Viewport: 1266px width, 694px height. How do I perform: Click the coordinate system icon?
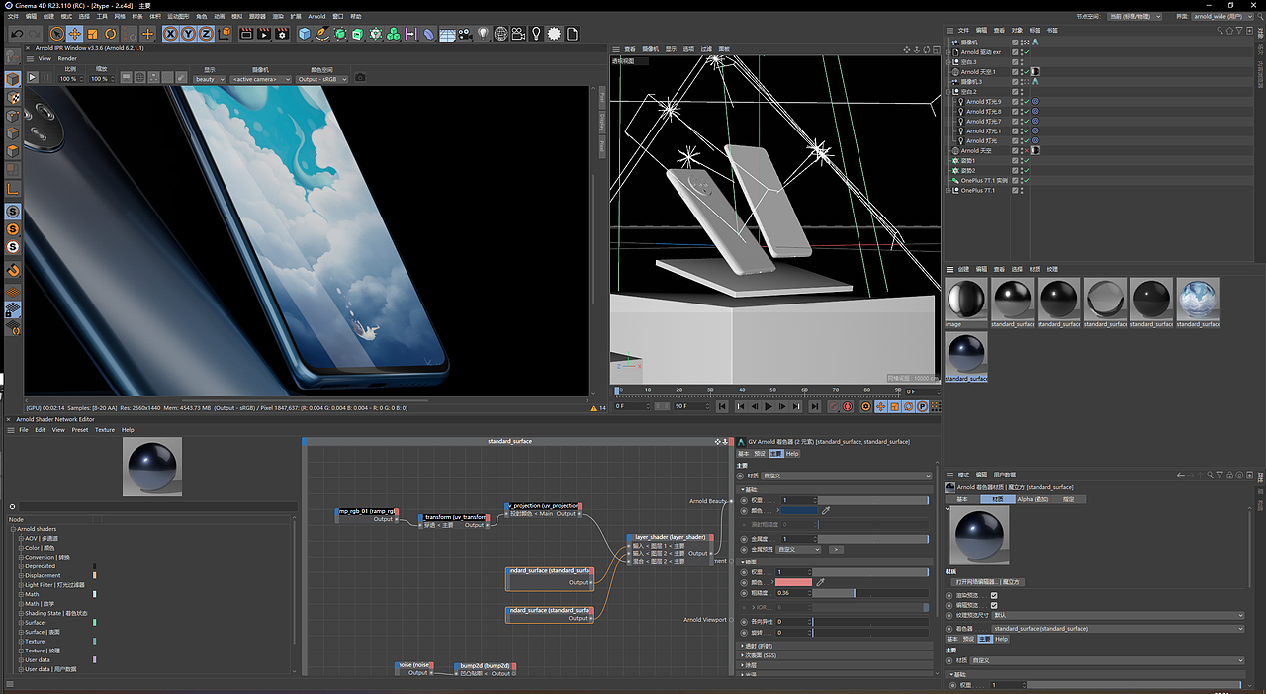point(225,34)
